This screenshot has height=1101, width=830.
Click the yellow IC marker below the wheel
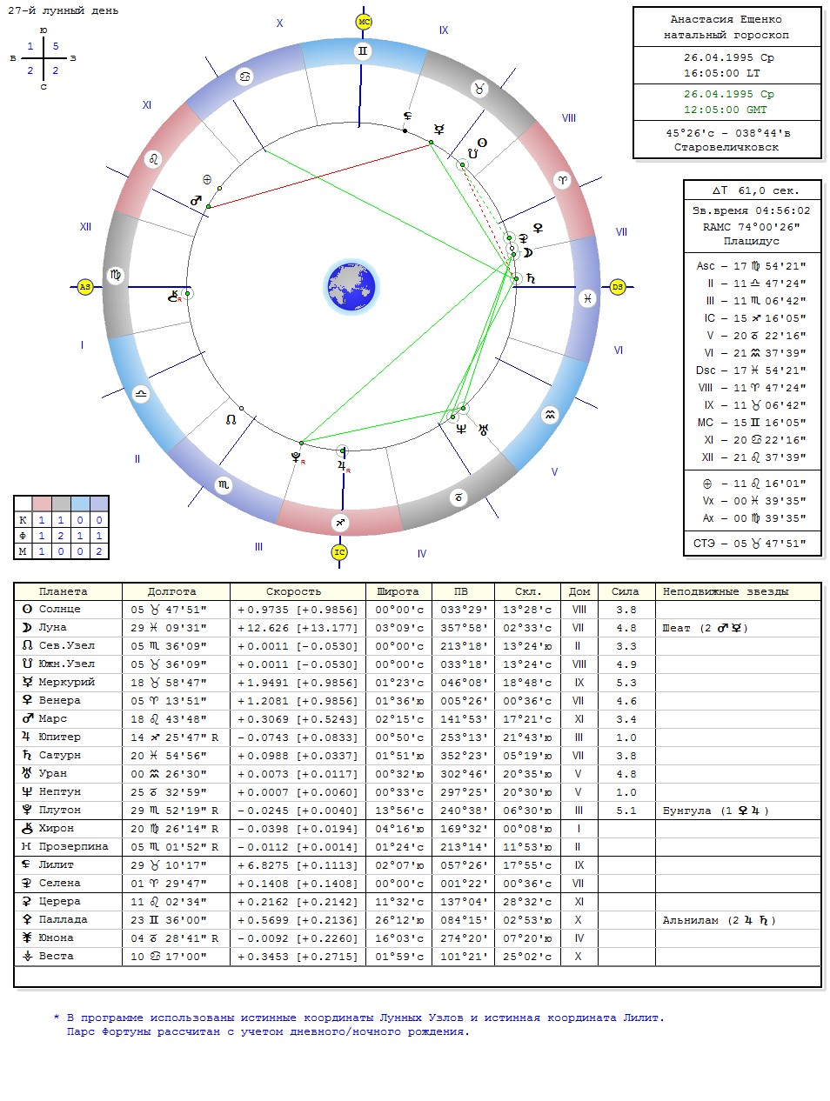coord(339,551)
